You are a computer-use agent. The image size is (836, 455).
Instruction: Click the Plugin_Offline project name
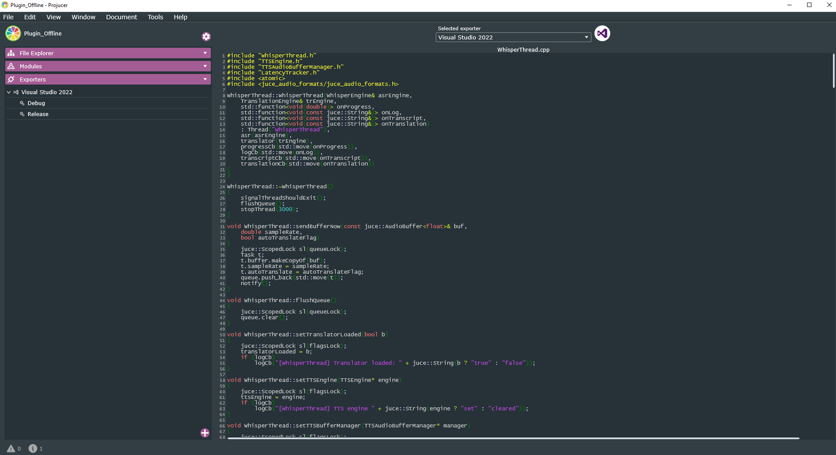[x=43, y=33]
